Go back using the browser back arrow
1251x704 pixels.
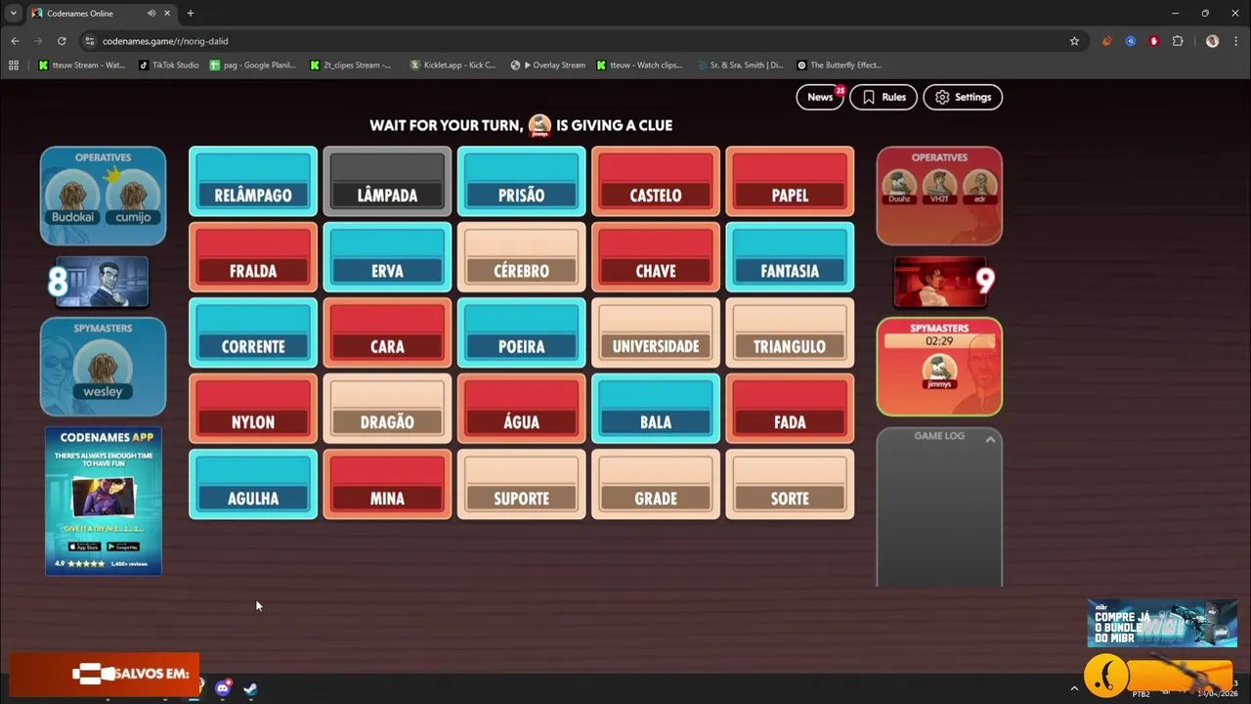pyautogui.click(x=15, y=41)
